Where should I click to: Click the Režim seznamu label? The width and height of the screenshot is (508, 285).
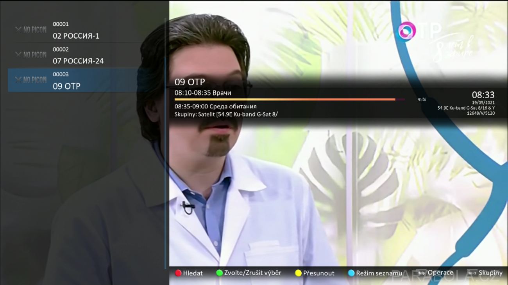[x=379, y=273]
